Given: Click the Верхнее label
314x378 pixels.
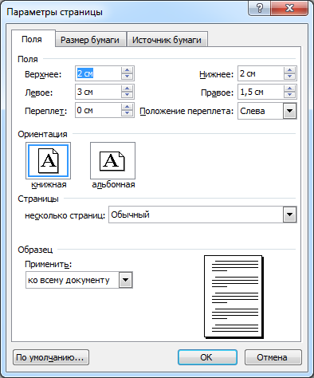Looking at the screenshot, I should [43, 74].
